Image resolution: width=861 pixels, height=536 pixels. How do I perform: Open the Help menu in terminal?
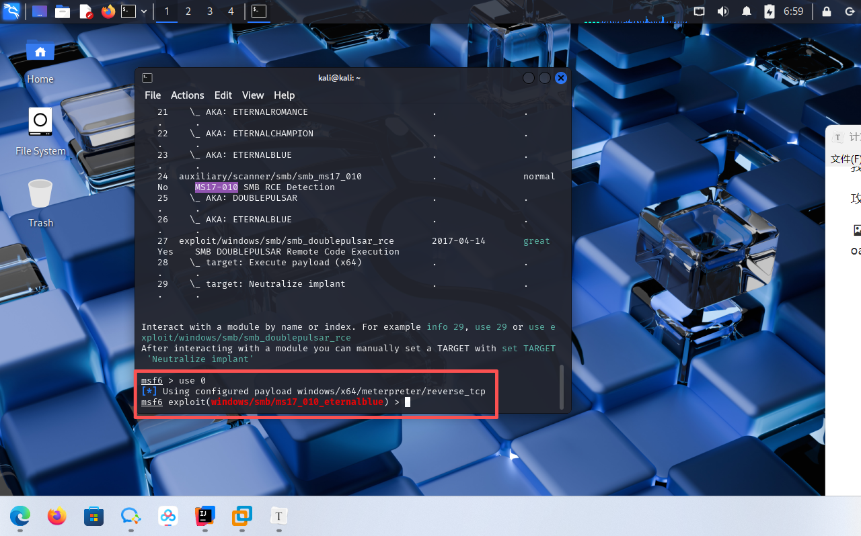pyautogui.click(x=284, y=95)
